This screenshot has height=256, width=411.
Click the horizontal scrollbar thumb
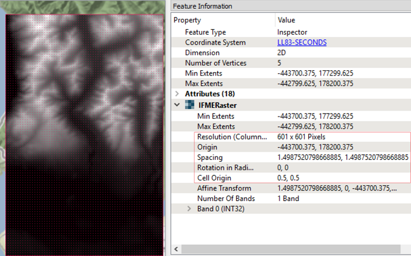(x=291, y=249)
